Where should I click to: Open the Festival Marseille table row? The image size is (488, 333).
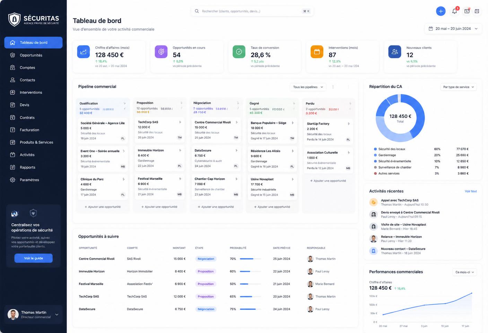(x=215, y=284)
